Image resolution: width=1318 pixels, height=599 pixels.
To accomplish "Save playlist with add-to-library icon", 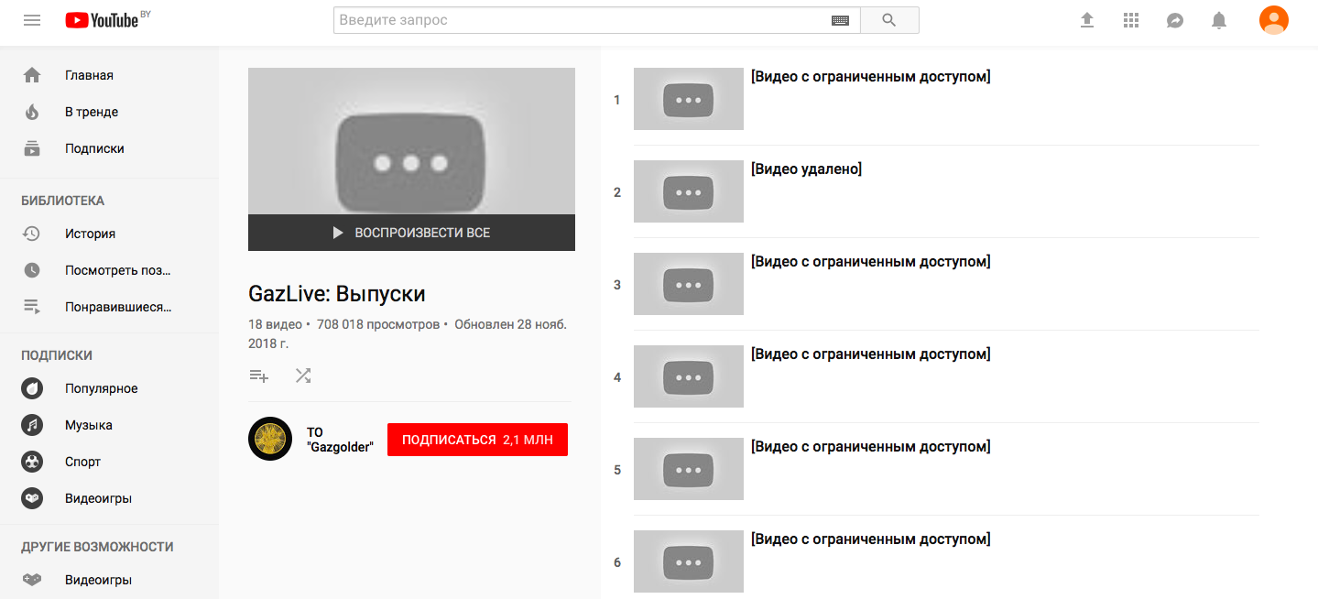I will pyautogui.click(x=259, y=376).
